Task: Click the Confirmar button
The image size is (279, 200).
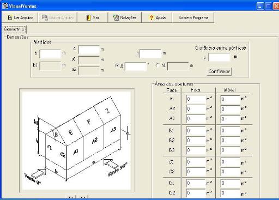Action: point(219,71)
